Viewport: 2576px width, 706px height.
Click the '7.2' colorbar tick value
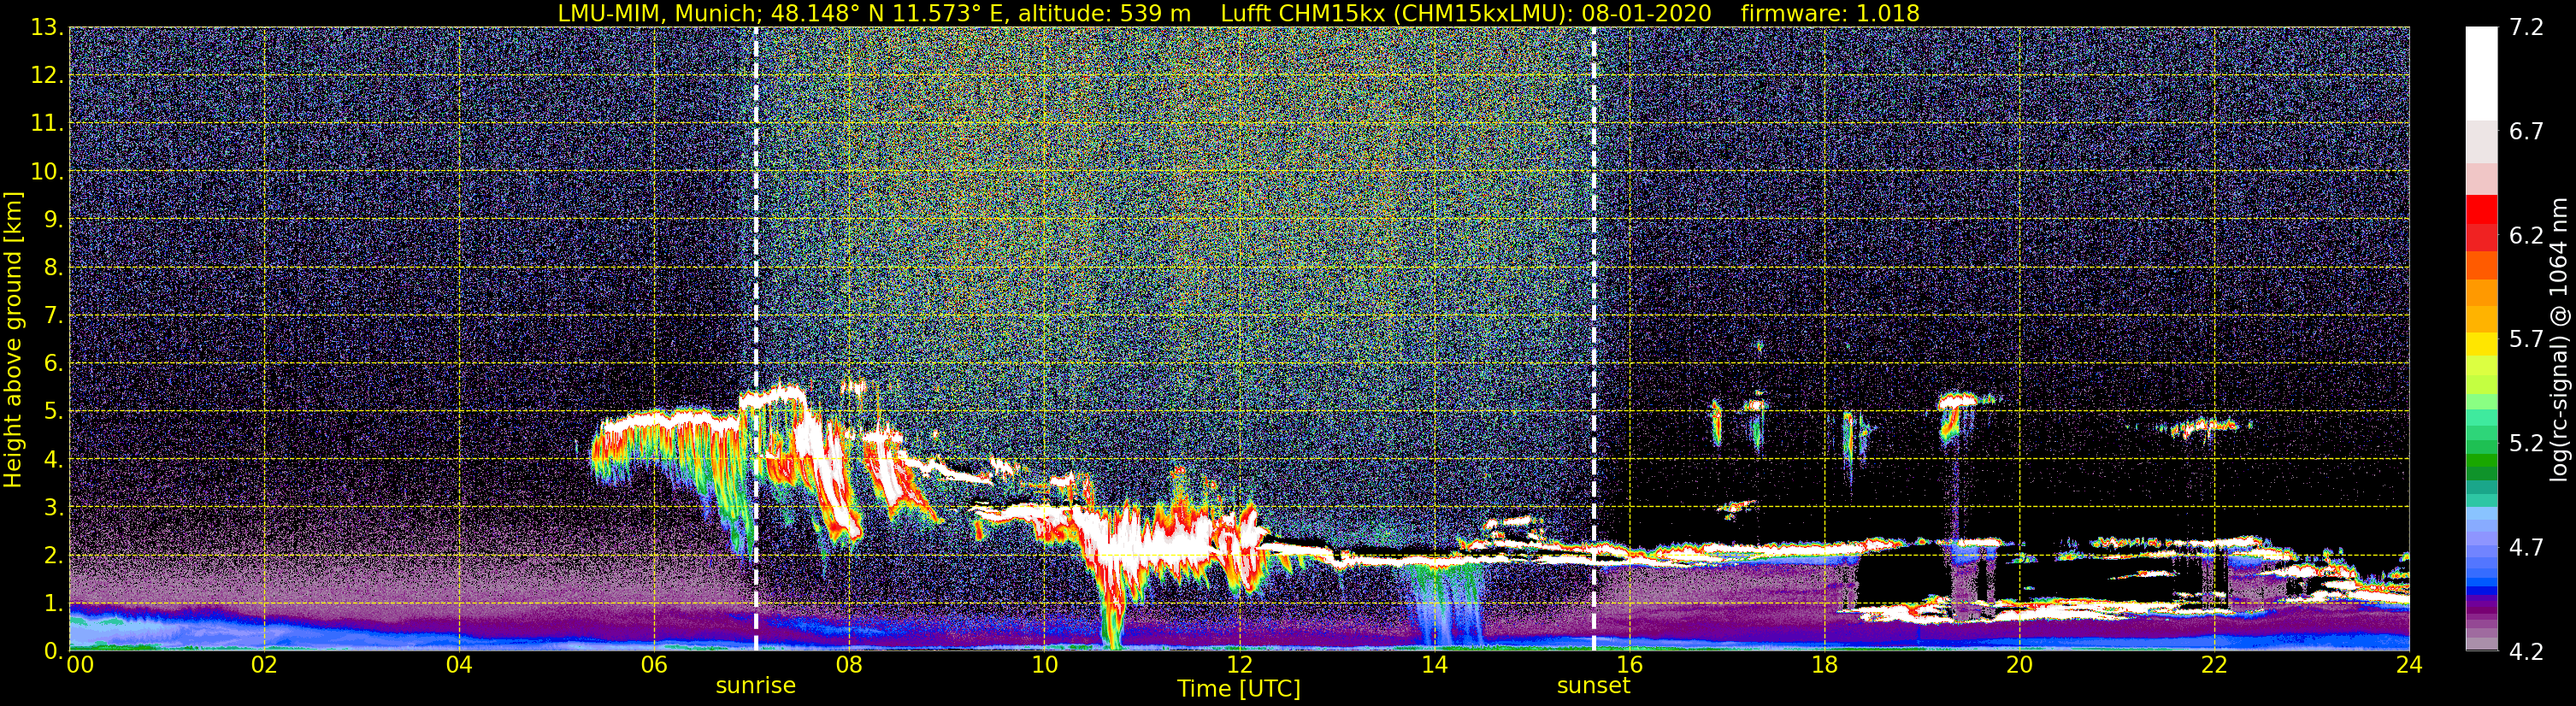point(2526,28)
